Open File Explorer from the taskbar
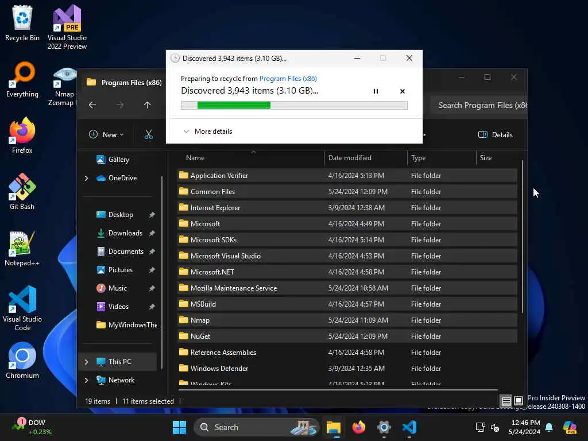 pos(334,427)
